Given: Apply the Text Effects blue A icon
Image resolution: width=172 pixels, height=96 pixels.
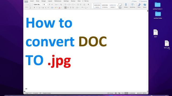Looking at the screenshot, I should point(52,8).
